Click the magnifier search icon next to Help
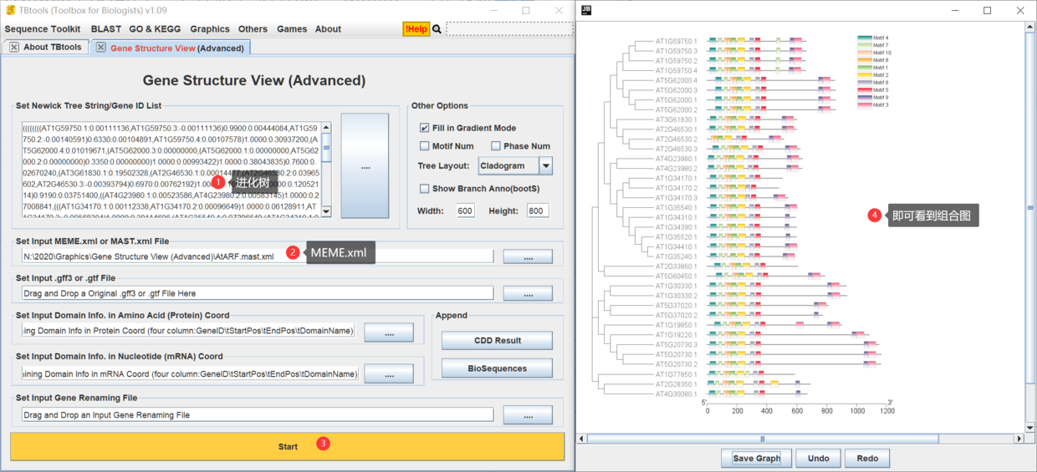The height and width of the screenshot is (472, 1037). [x=437, y=28]
